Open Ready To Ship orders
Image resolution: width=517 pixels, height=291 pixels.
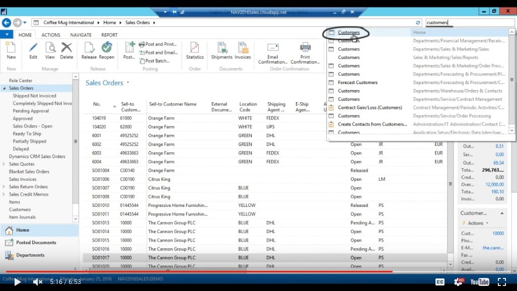click(27, 133)
